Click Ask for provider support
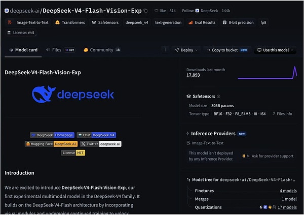Image resolution: width=304 pixels, height=215 pixels. (x=268, y=156)
